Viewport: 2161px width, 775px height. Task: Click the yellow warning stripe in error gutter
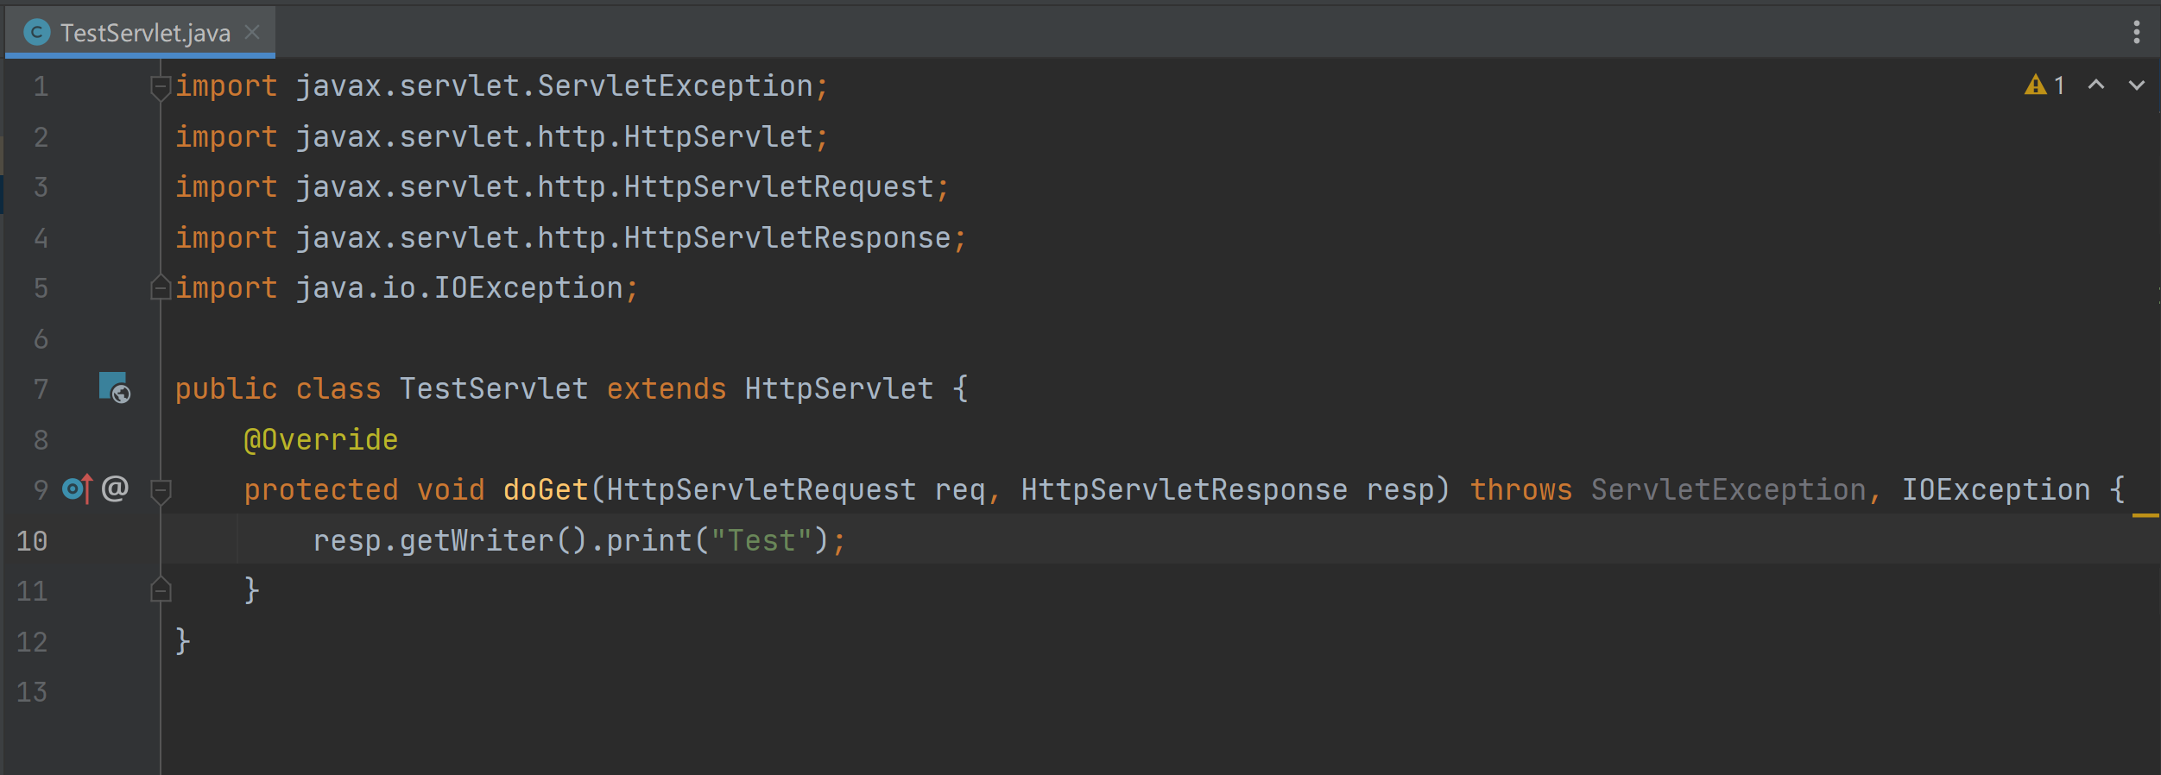point(2145,515)
